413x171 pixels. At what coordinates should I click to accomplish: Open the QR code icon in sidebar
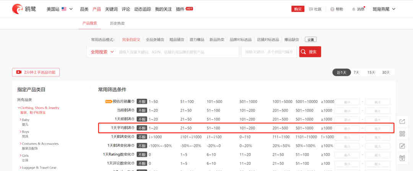tap(402, 134)
